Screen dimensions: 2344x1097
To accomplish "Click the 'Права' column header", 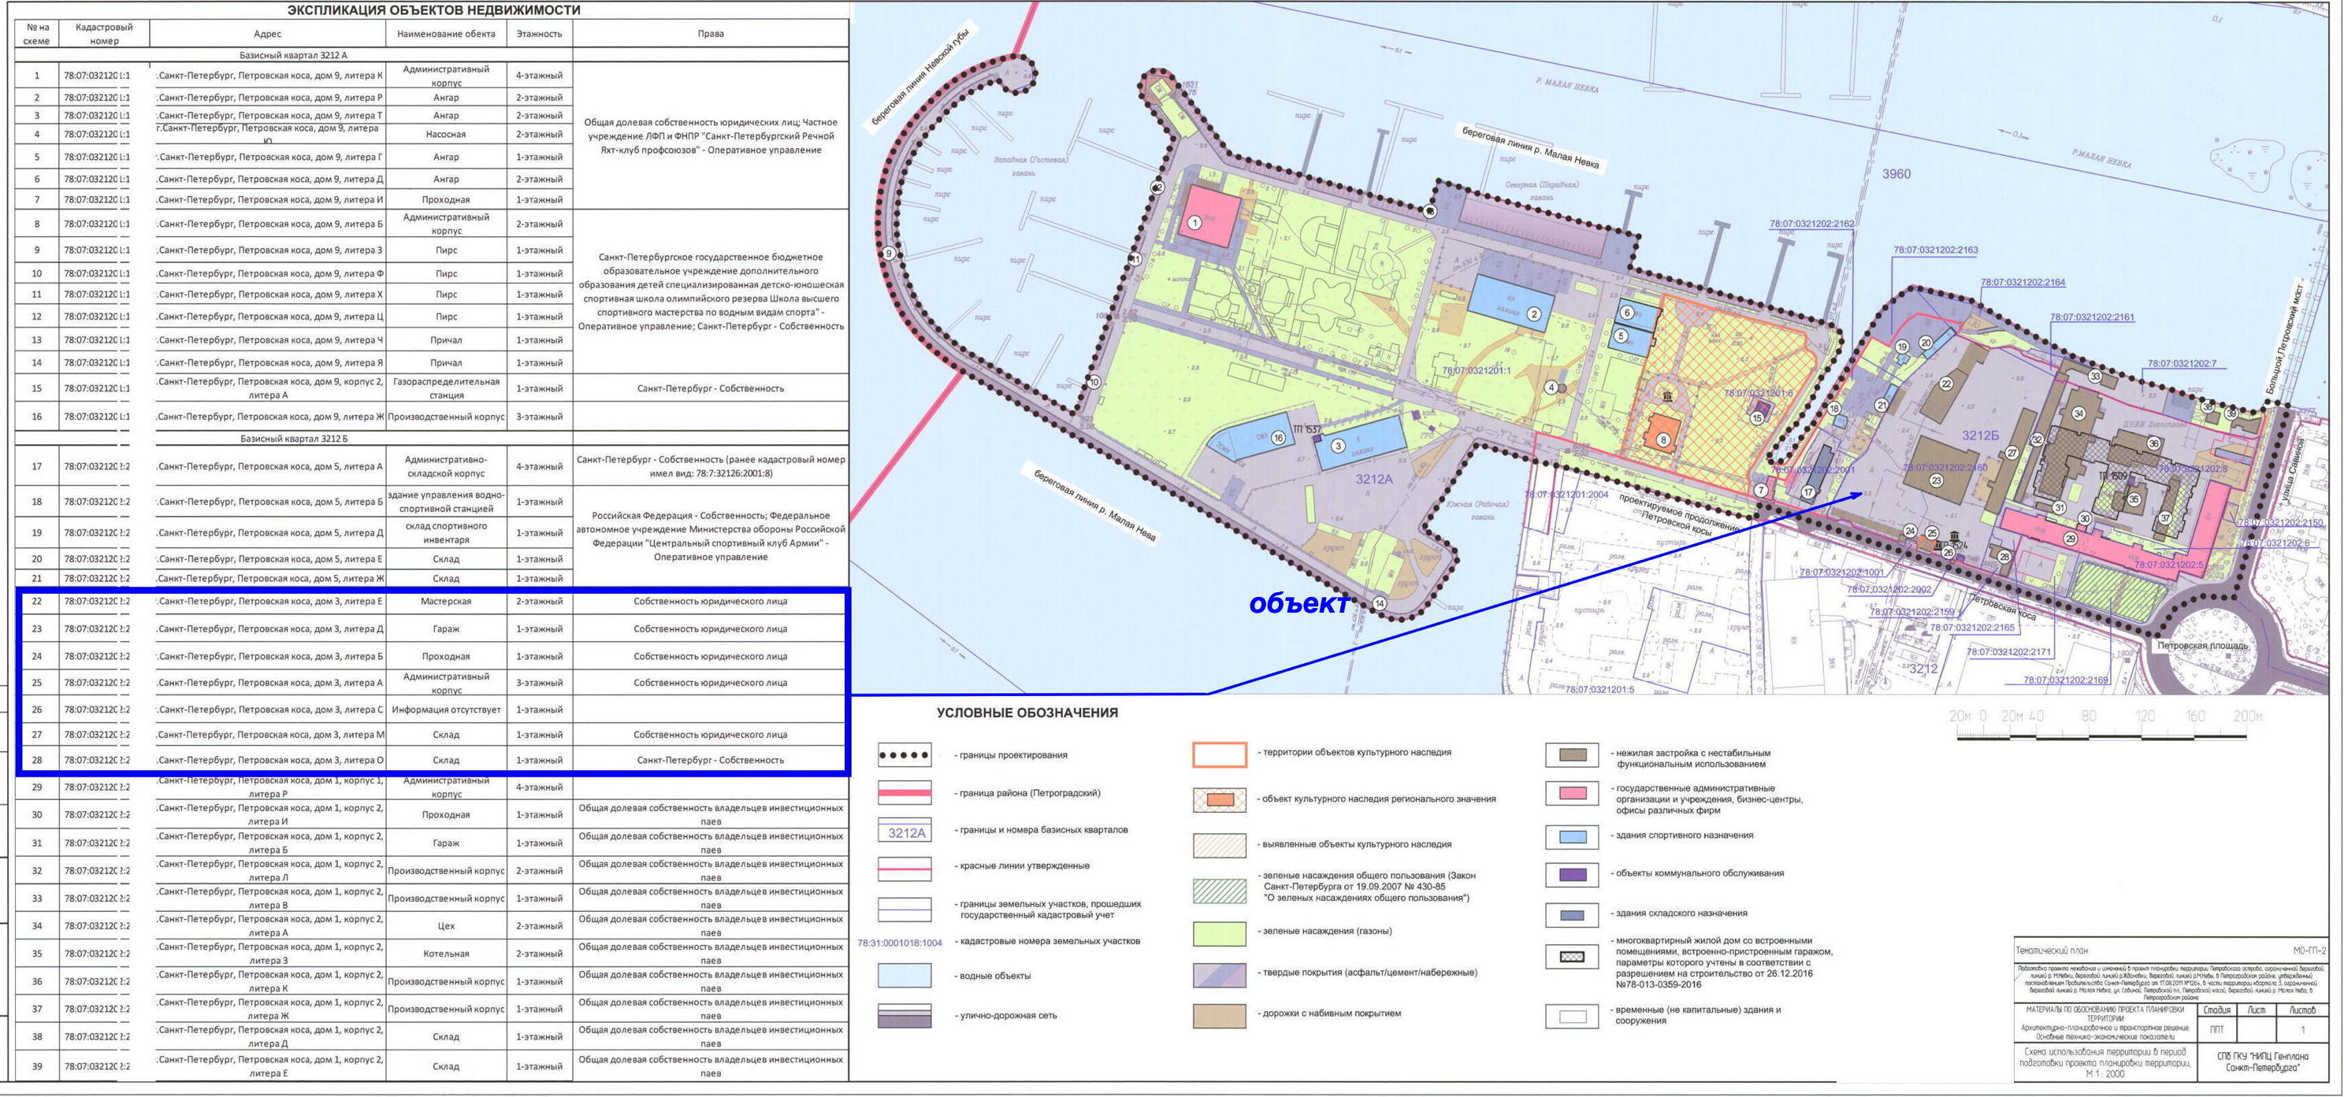I will tap(710, 34).
